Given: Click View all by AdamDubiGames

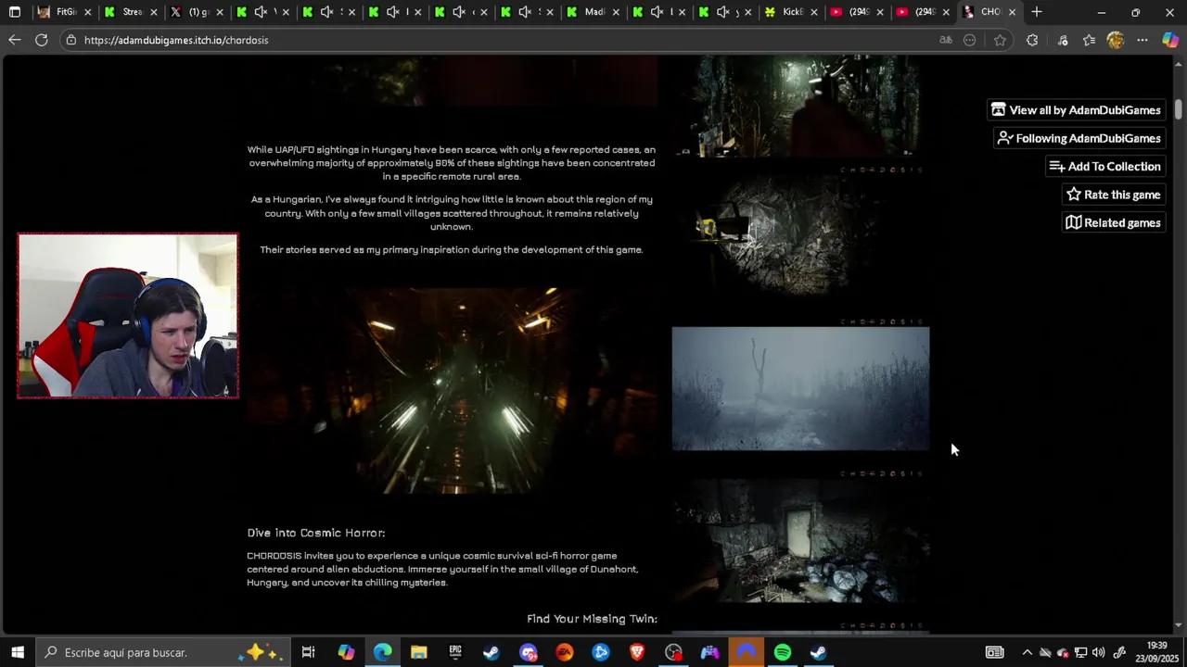Looking at the screenshot, I should coord(1076,110).
